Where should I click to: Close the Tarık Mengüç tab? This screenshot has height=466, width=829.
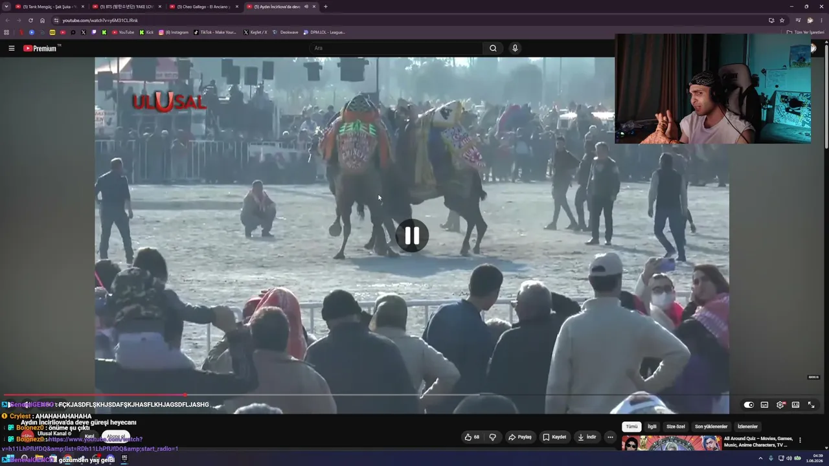coord(83,6)
